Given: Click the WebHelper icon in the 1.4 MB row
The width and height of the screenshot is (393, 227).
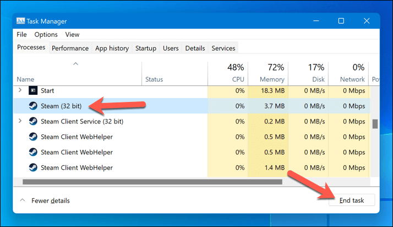Looking at the screenshot, I should tap(33, 167).
